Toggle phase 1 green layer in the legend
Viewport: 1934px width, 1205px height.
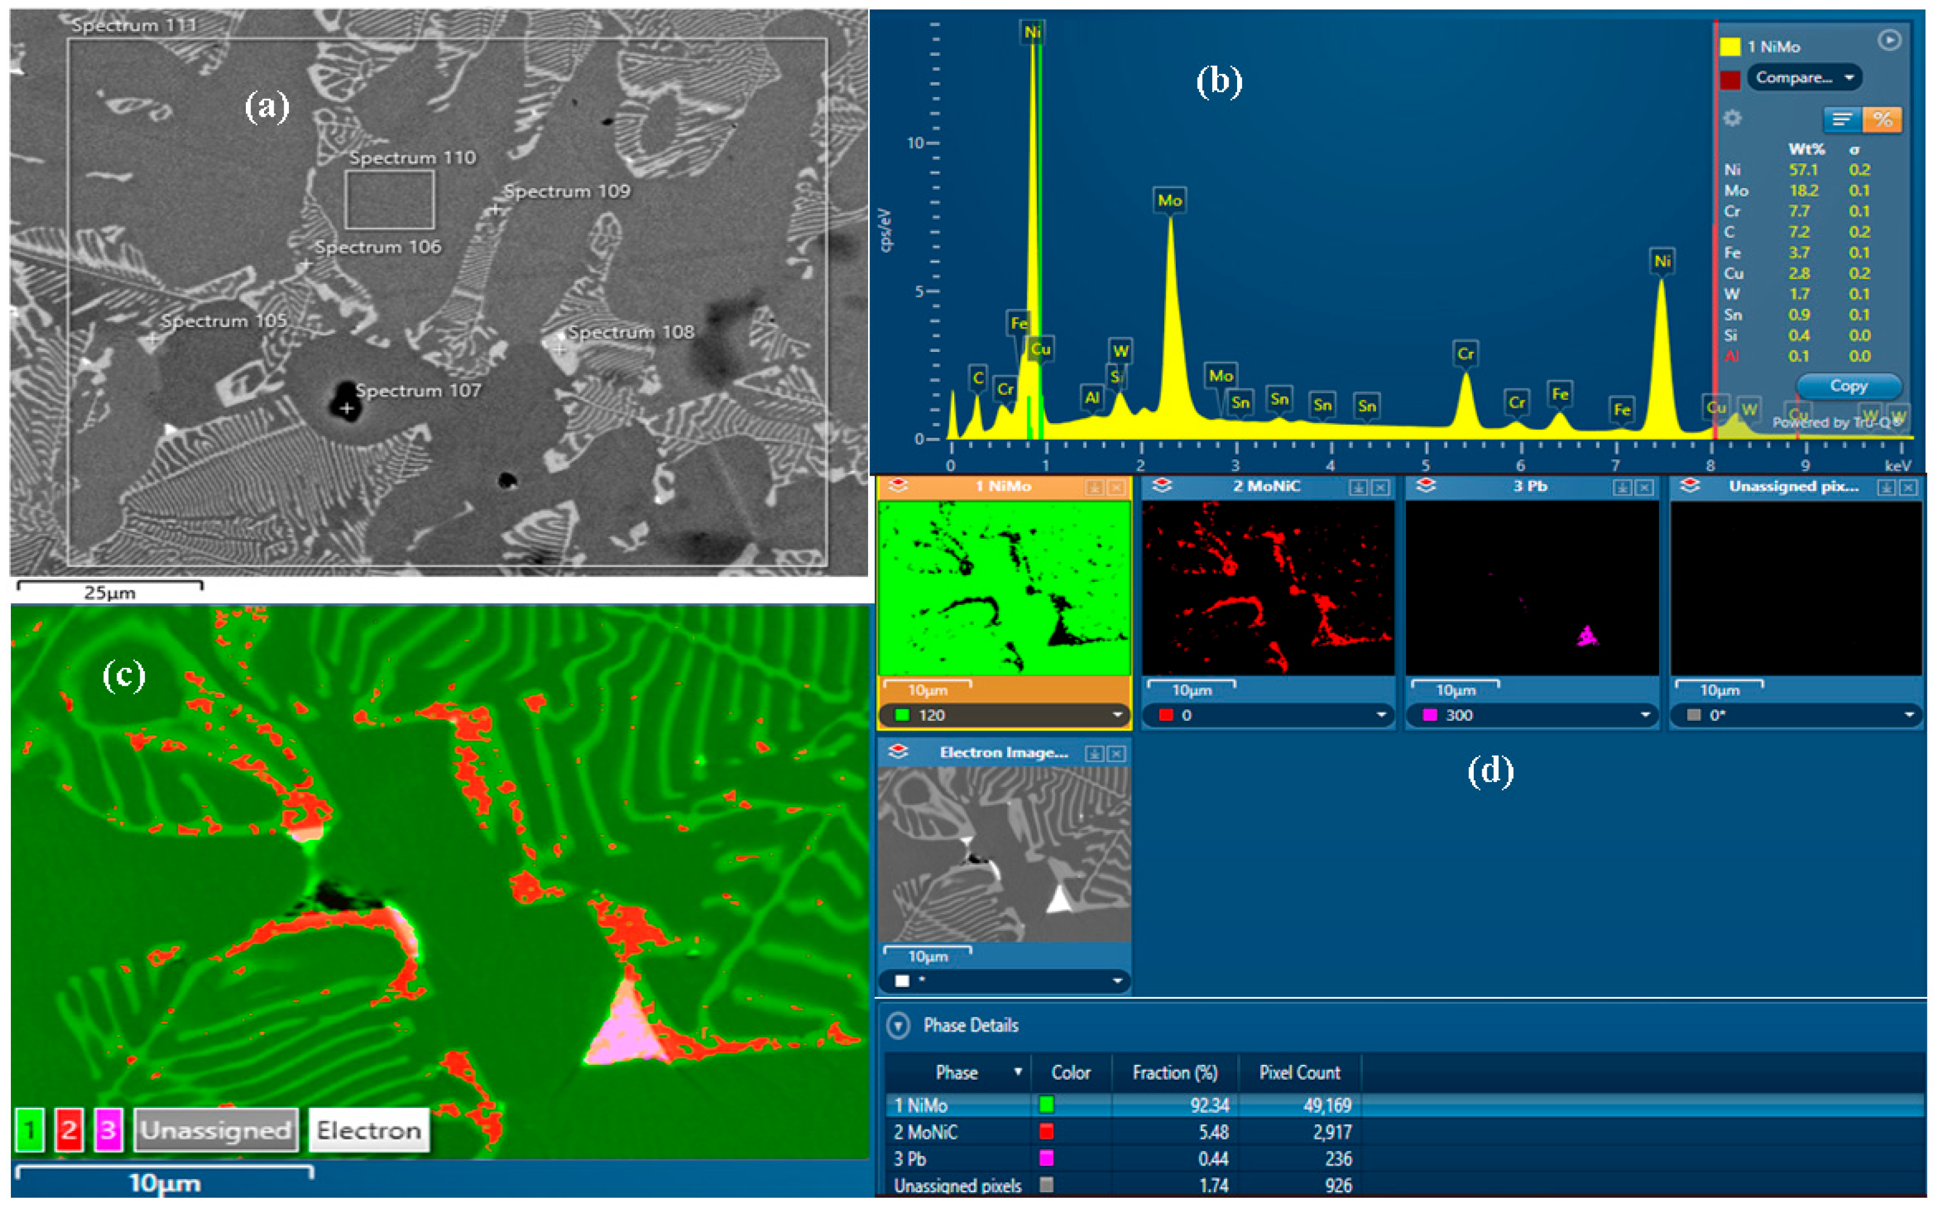(x=30, y=1130)
